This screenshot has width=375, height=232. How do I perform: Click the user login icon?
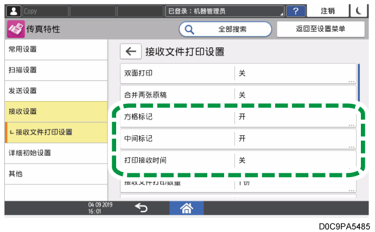click(14, 11)
